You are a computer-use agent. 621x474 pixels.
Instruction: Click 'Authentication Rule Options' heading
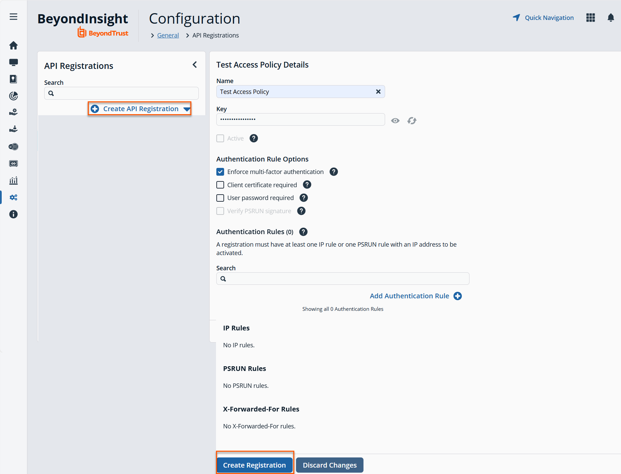click(262, 159)
